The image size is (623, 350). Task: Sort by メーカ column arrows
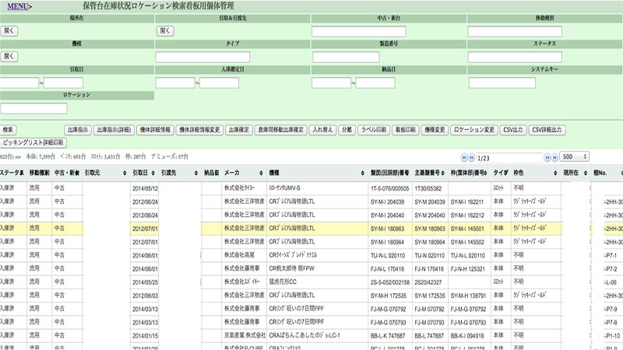[x=261, y=173]
